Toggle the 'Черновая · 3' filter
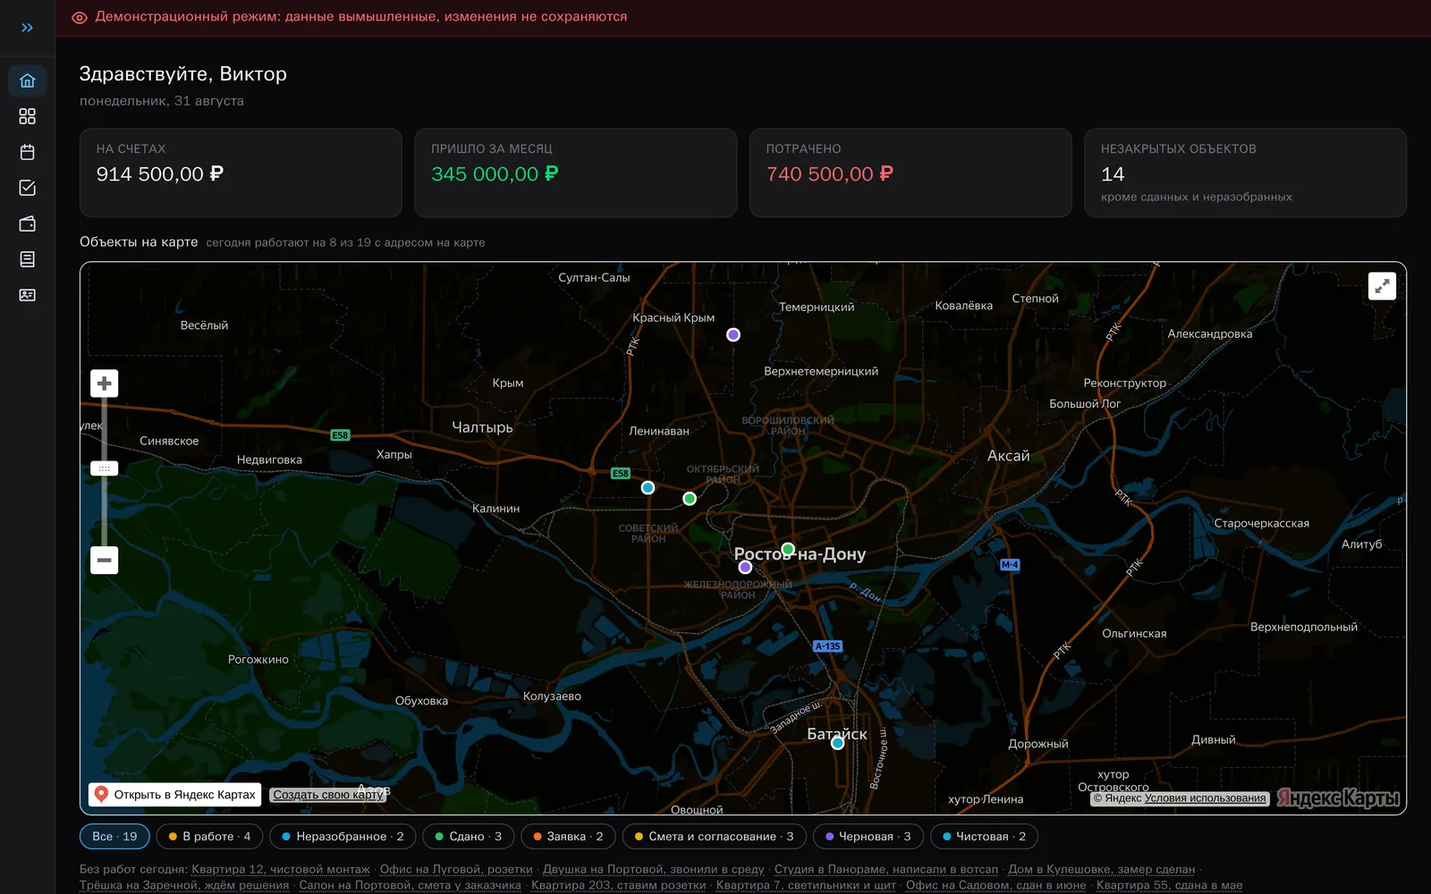The width and height of the screenshot is (1431, 894). click(x=868, y=837)
